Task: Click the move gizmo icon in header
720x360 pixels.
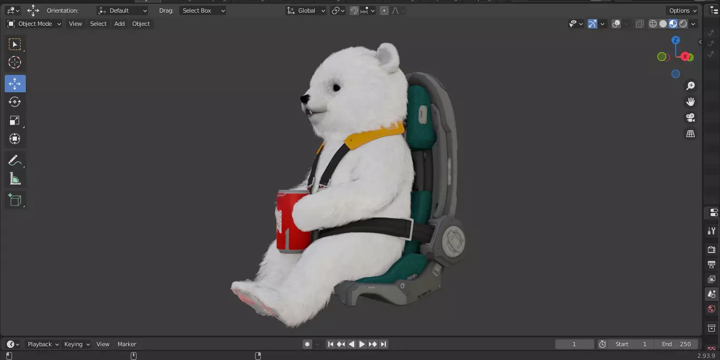Action: pos(33,11)
